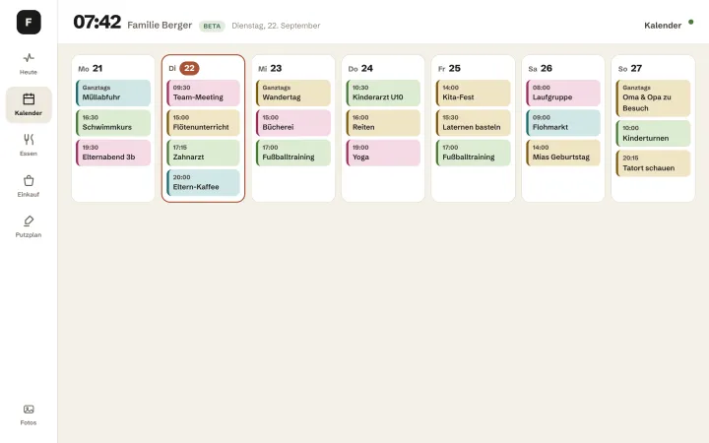Screen dimensions: 709x443
Task: Click the BETA badge
Action: click(212, 26)
